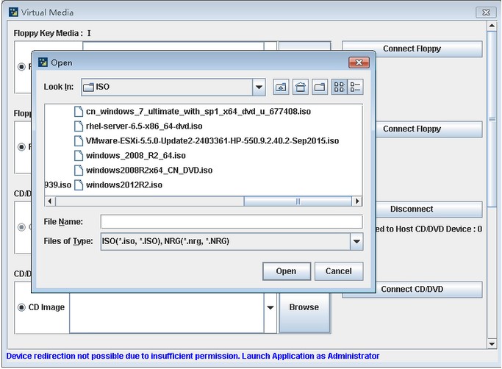The image size is (502, 369).
Task: Click Virtual Media scroll down arrow
Action: (x=492, y=344)
